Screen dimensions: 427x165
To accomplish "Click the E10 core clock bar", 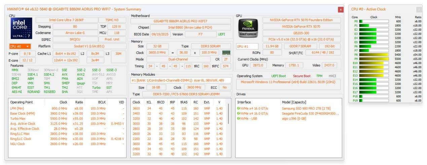I will point(373,63).
